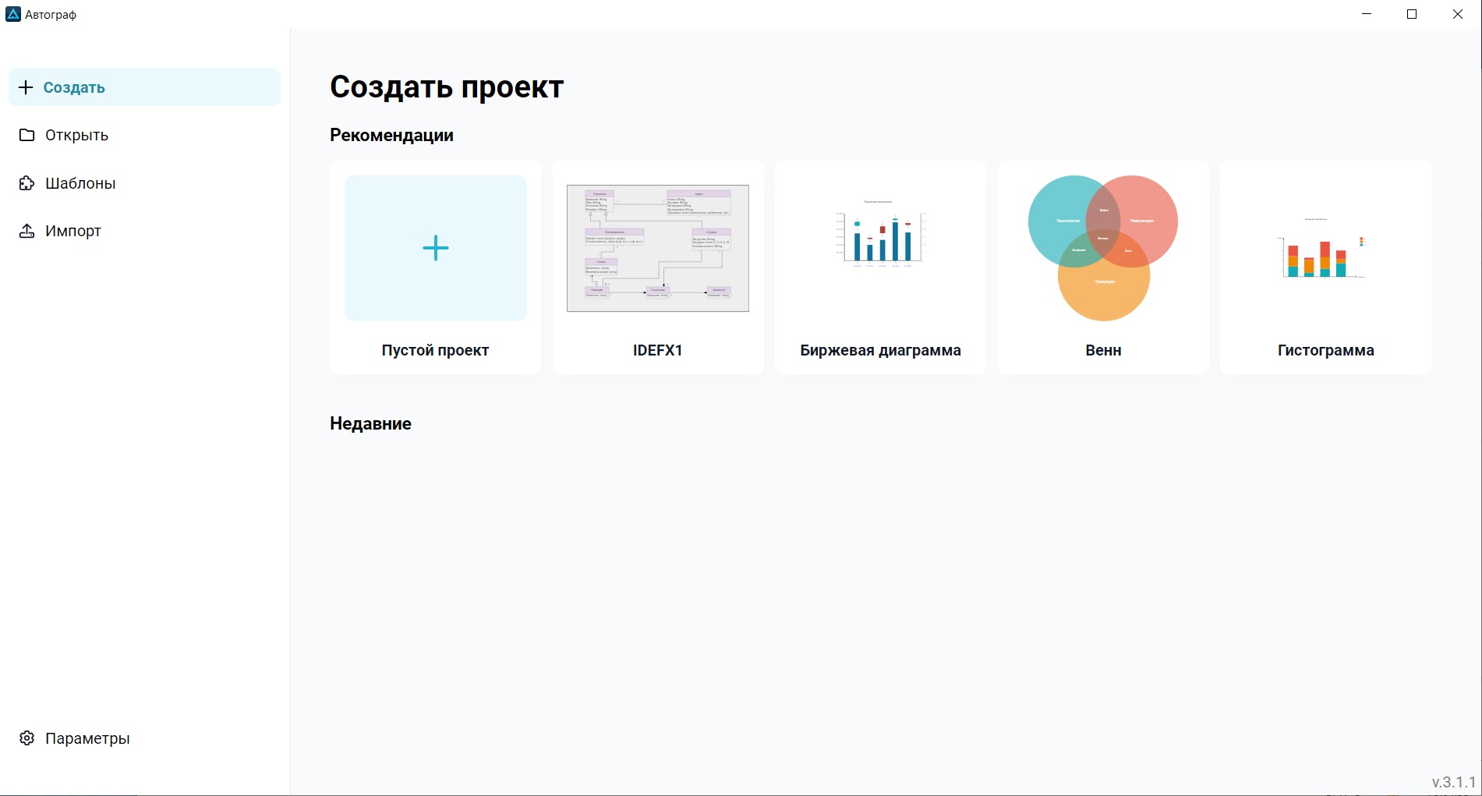The image size is (1482, 796).
Task: Click the large plus in the empty project tile
Action: (435, 248)
